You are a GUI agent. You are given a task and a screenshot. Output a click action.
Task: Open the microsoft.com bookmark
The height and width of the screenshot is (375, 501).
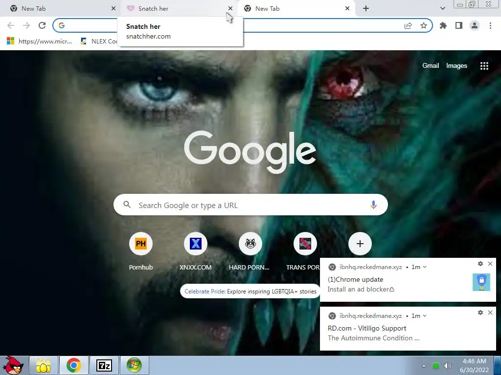(x=40, y=41)
